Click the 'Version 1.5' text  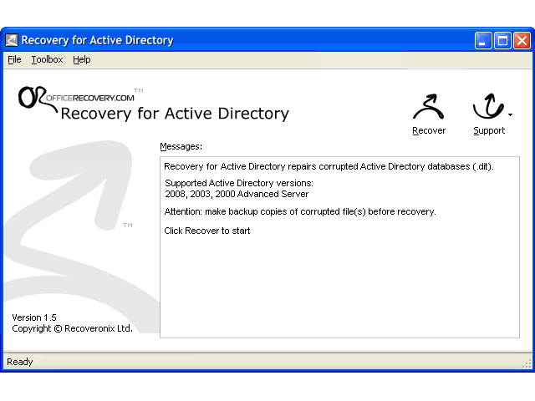(x=34, y=317)
